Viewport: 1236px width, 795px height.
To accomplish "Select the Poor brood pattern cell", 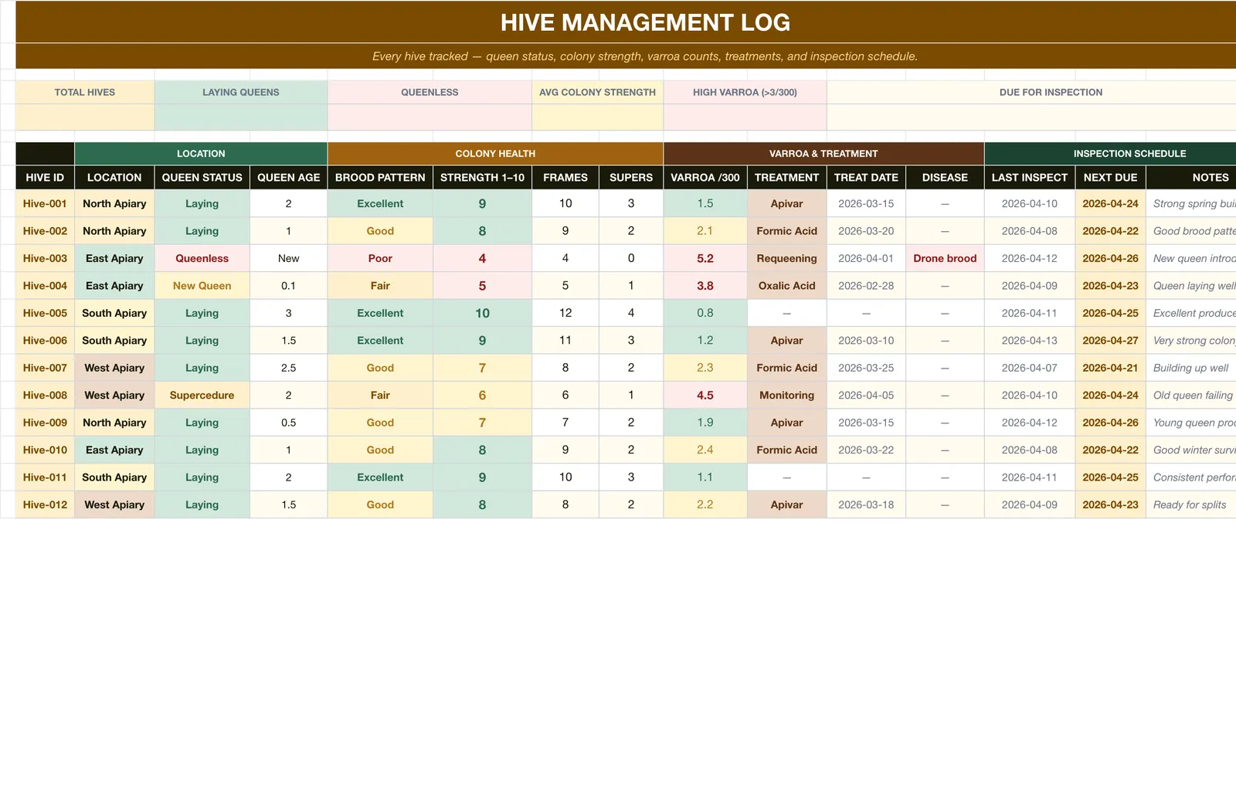I will [380, 259].
